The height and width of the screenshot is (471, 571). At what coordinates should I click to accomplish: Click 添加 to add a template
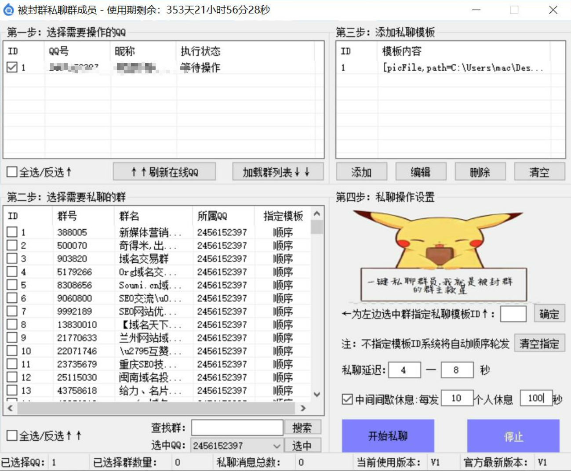(x=361, y=172)
